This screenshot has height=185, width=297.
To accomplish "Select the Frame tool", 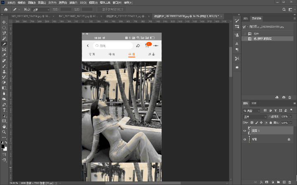I will point(4,49).
